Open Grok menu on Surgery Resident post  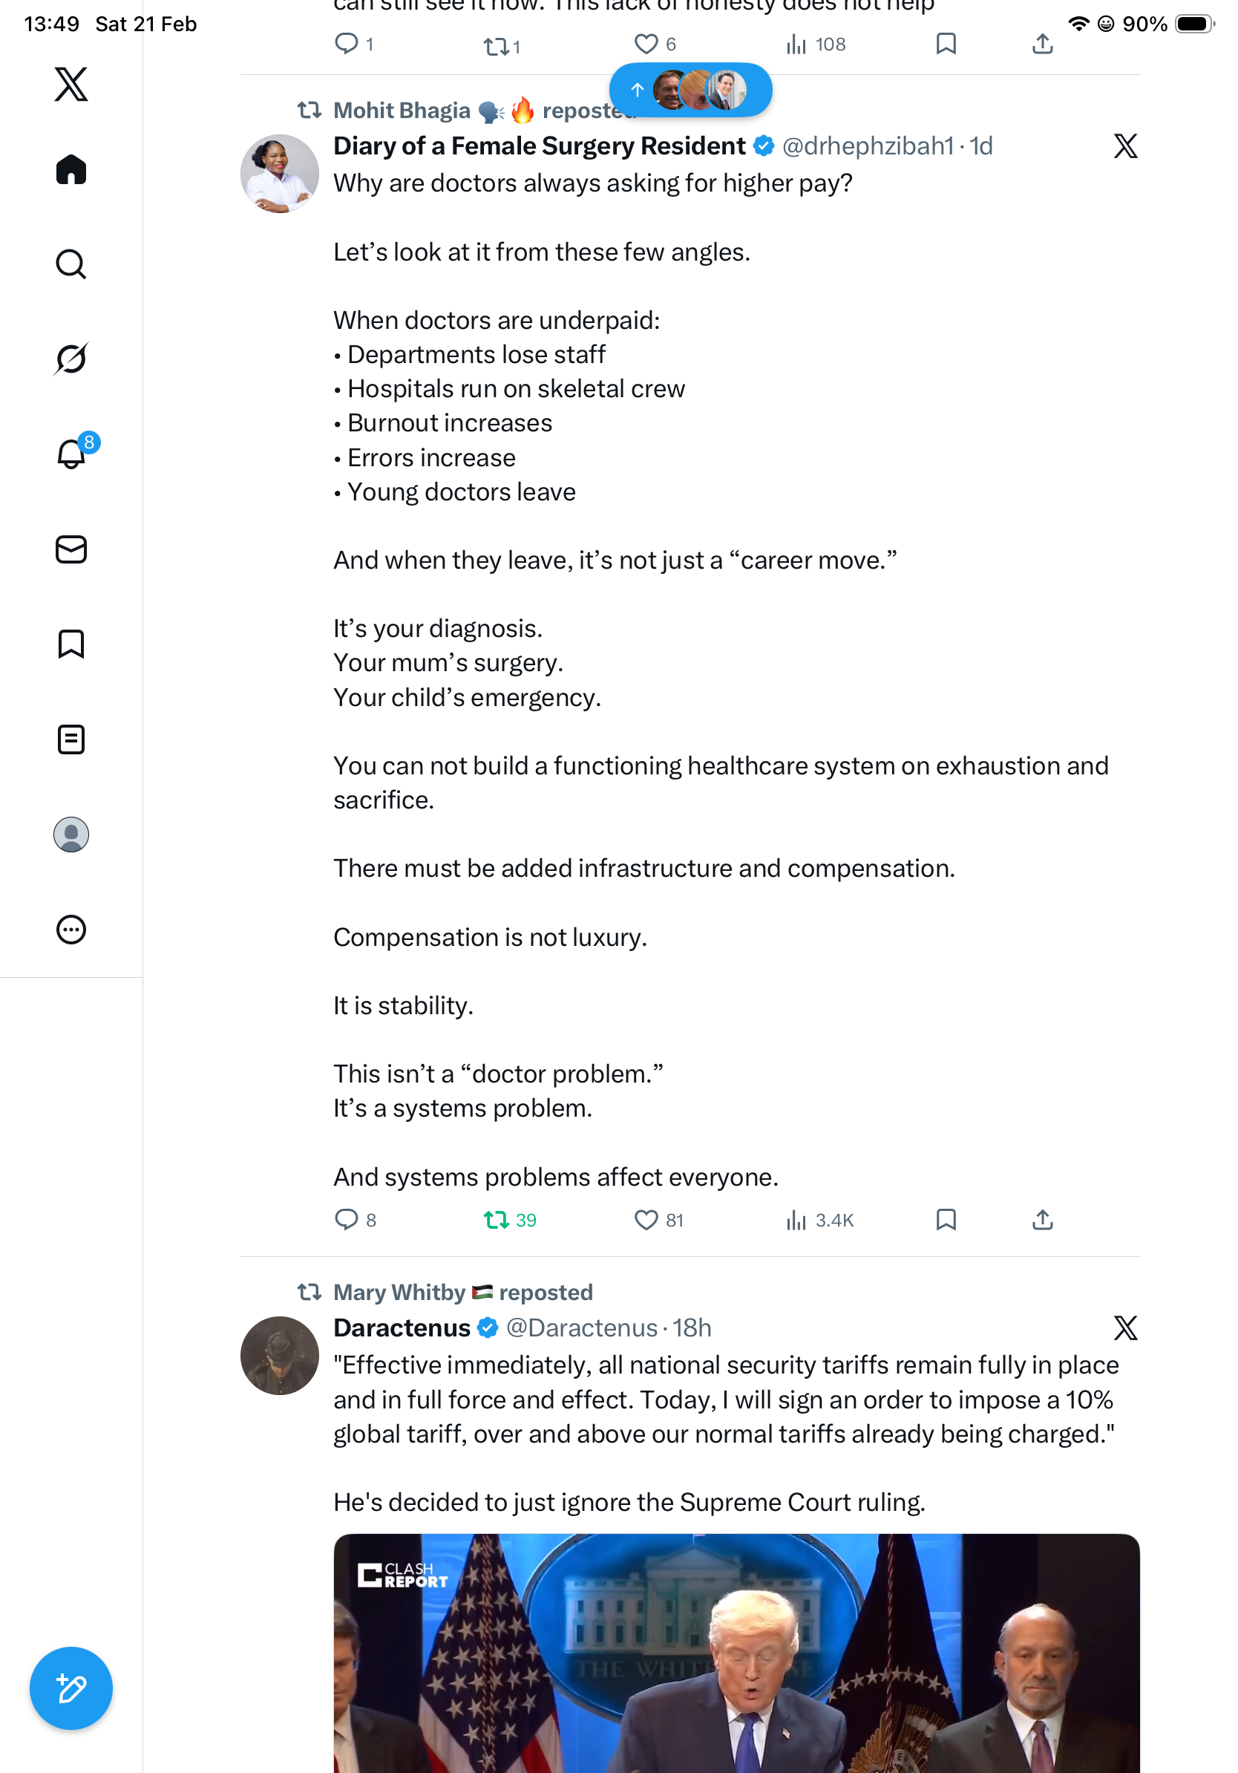pyautogui.click(x=1124, y=146)
